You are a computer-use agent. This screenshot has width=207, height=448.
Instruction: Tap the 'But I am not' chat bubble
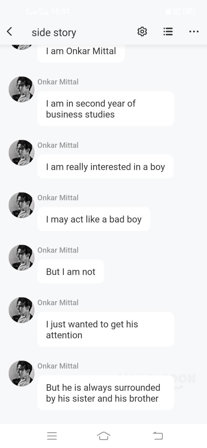click(70, 271)
